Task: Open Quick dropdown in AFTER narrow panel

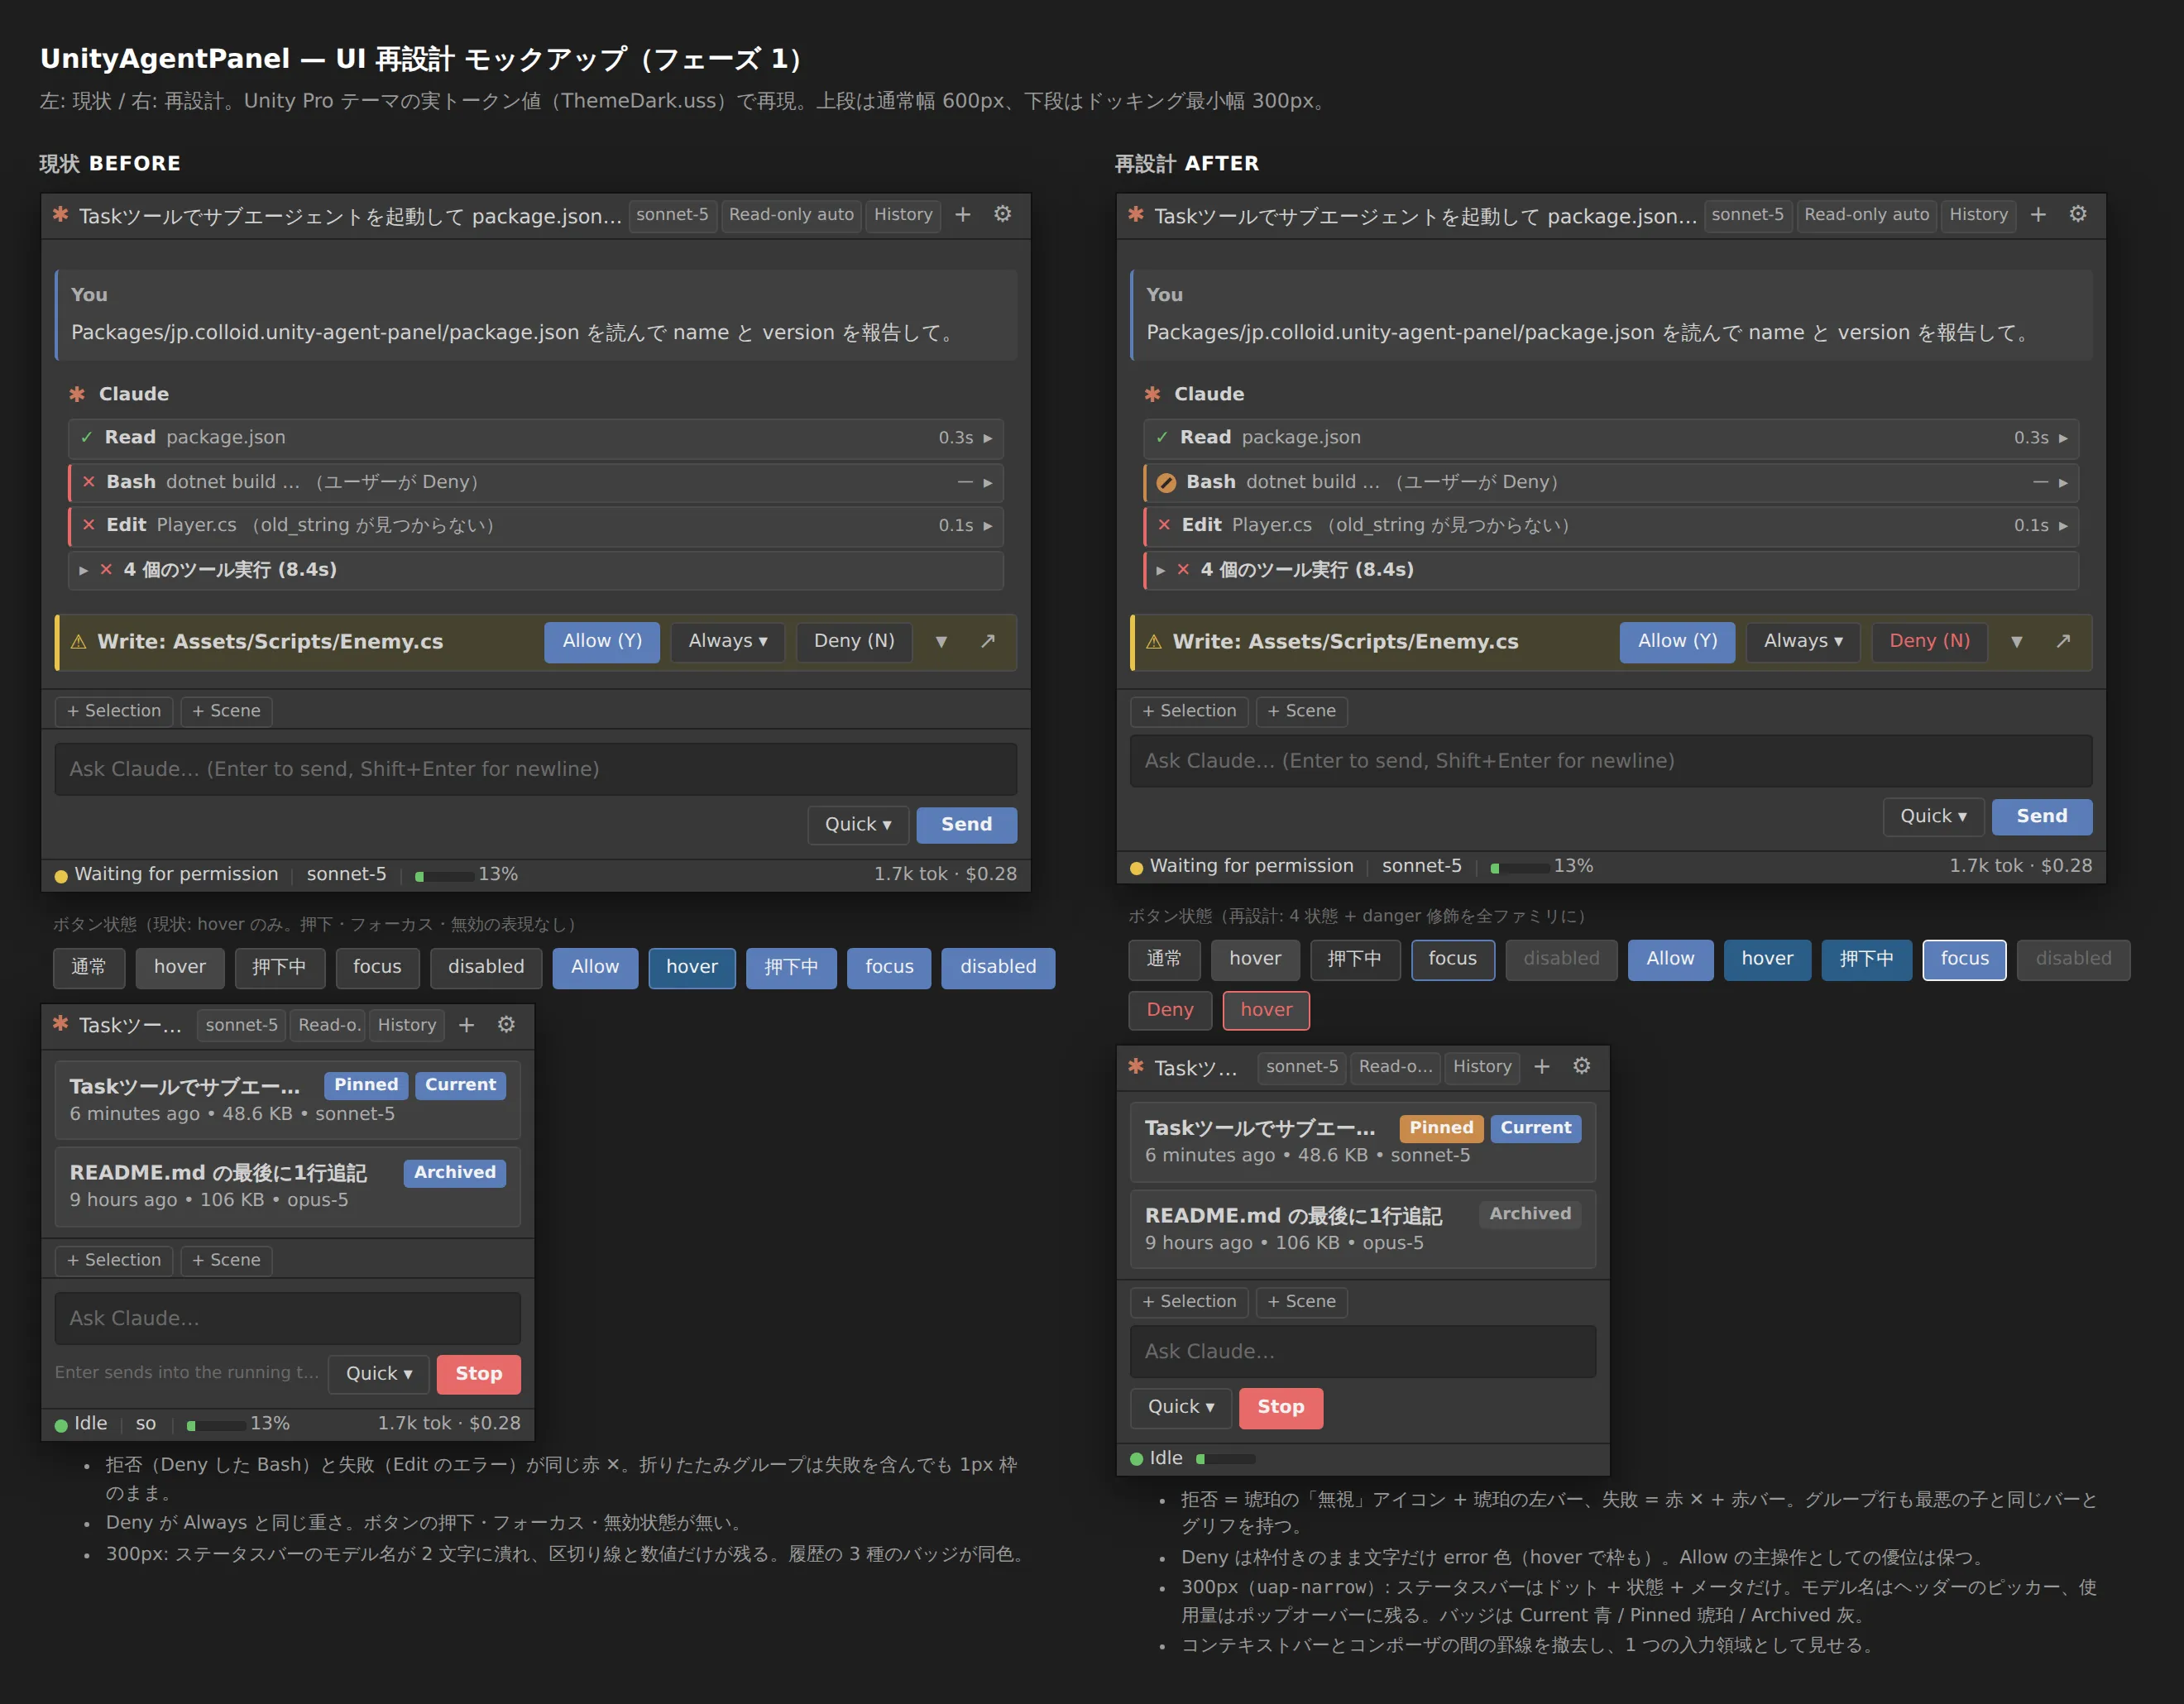Action: (1181, 1407)
